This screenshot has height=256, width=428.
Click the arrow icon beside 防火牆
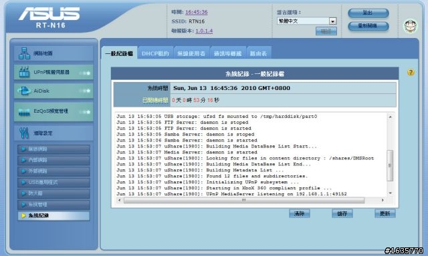[23, 193]
